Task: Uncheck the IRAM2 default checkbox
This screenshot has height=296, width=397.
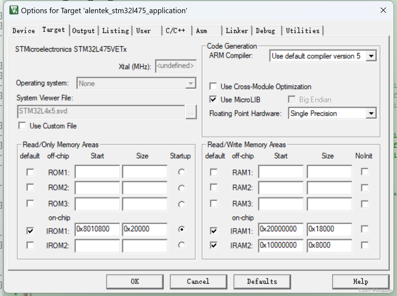Action: point(214,245)
